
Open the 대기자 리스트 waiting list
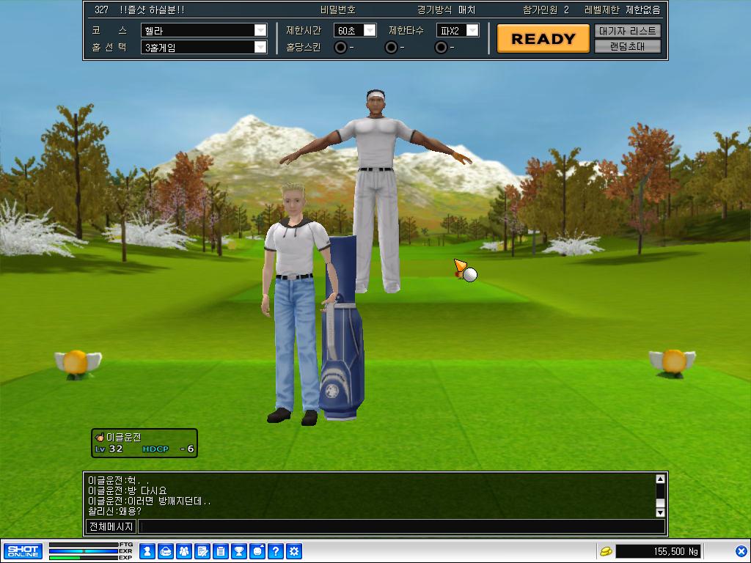pyautogui.click(x=628, y=31)
